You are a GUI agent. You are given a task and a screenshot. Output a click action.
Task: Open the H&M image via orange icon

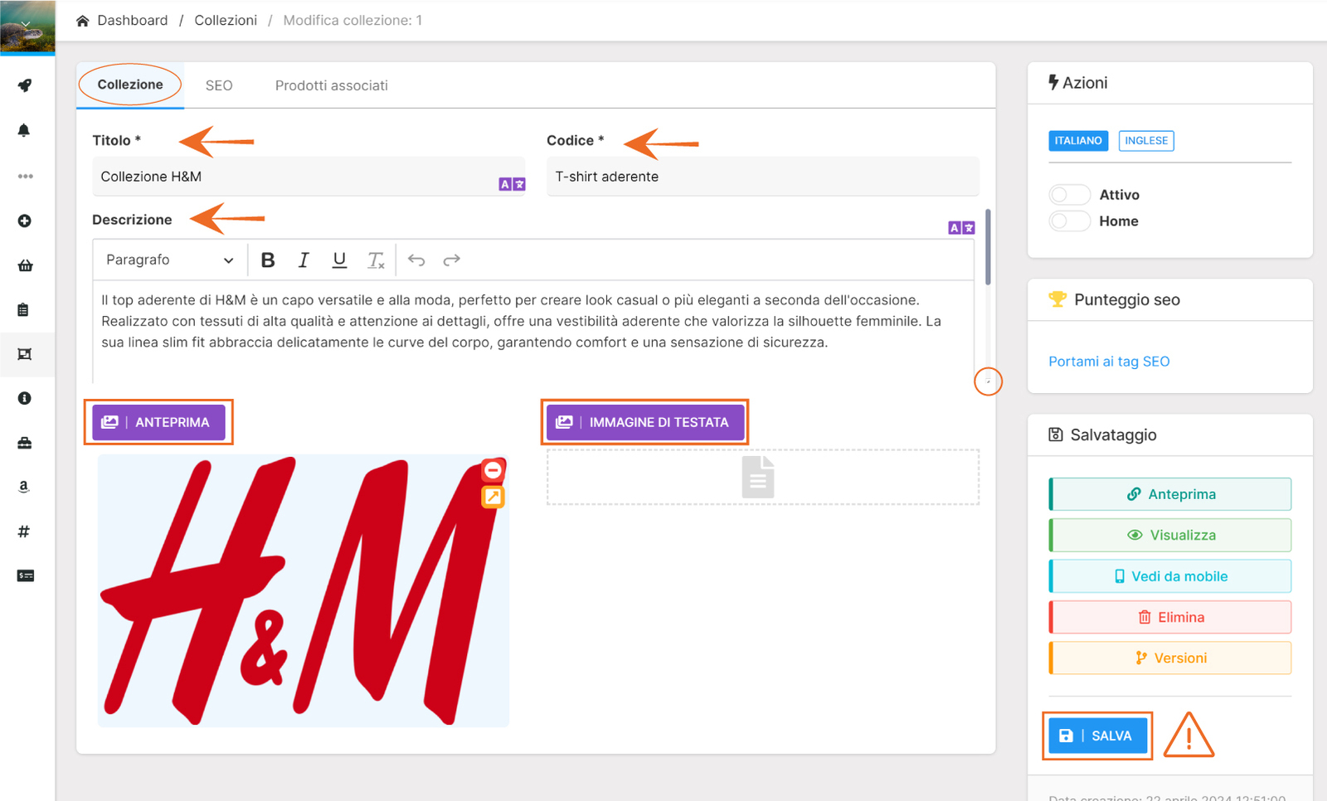[x=493, y=497]
